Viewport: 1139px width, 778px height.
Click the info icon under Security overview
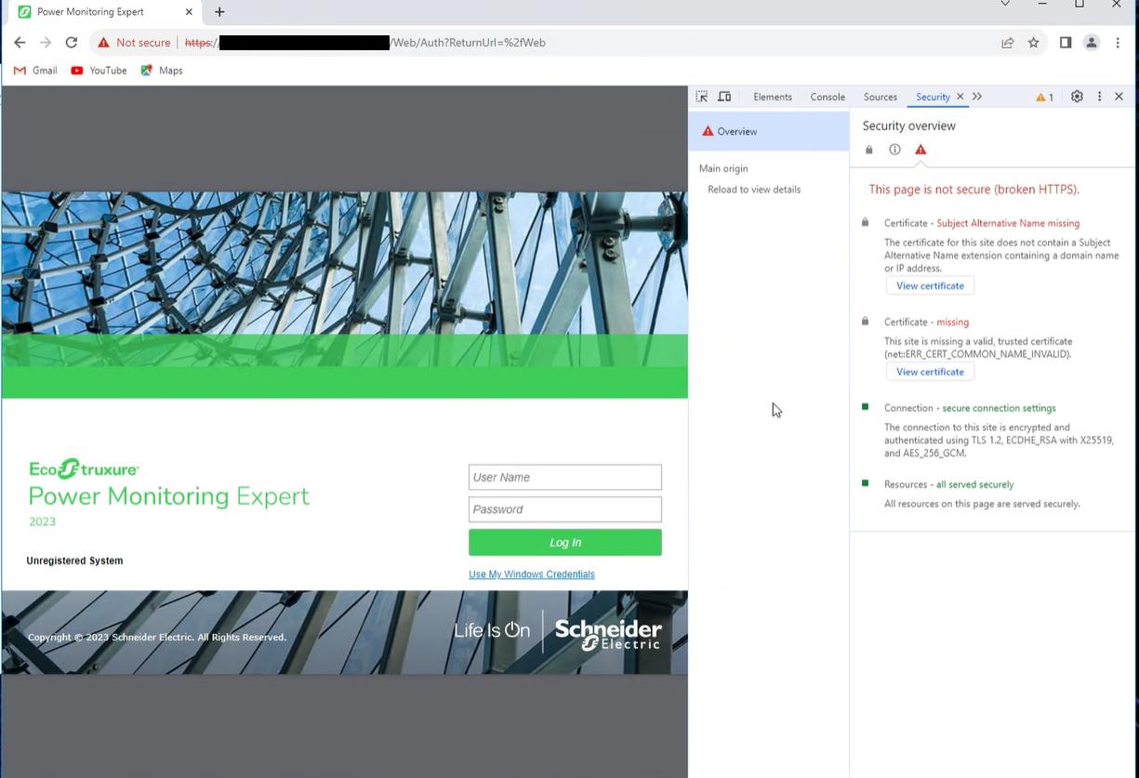click(894, 150)
